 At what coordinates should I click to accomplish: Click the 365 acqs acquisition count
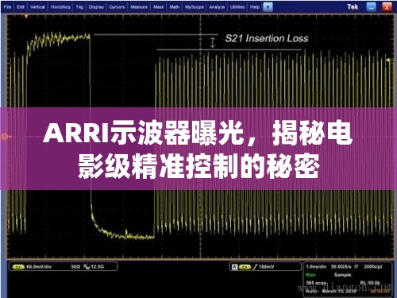click(x=317, y=283)
